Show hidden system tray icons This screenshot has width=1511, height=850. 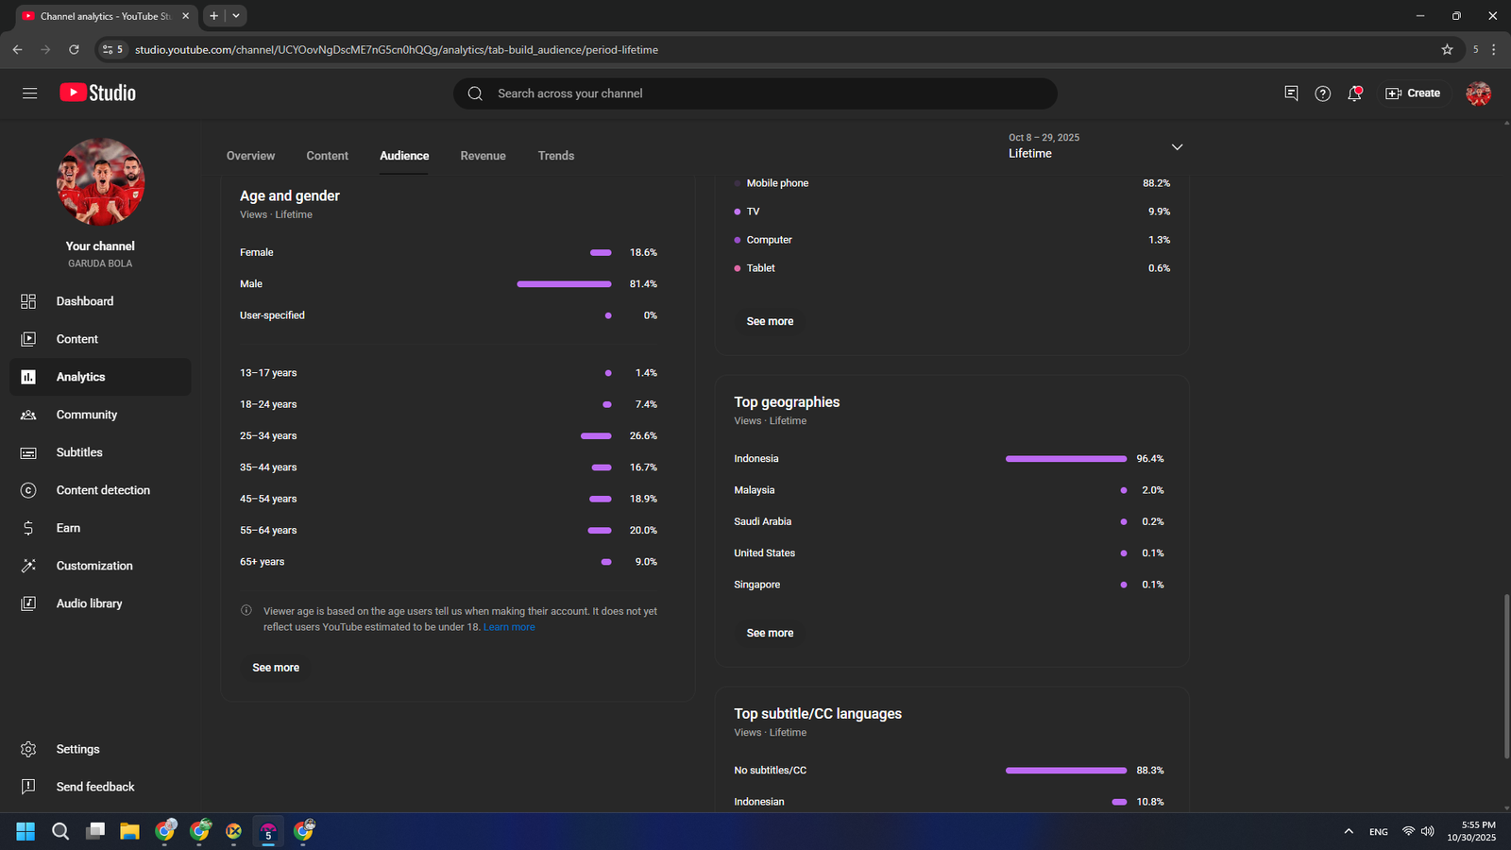coord(1348,831)
